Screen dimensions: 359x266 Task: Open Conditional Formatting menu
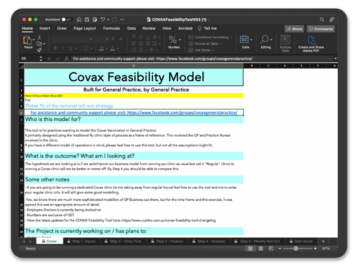pyautogui.click(x=210, y=37)
